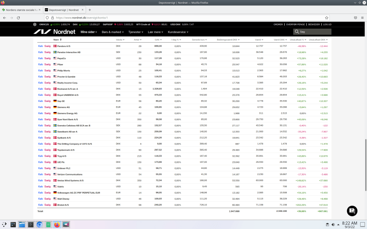Expand the Mine sider dropdown menu

pos(89,32)
